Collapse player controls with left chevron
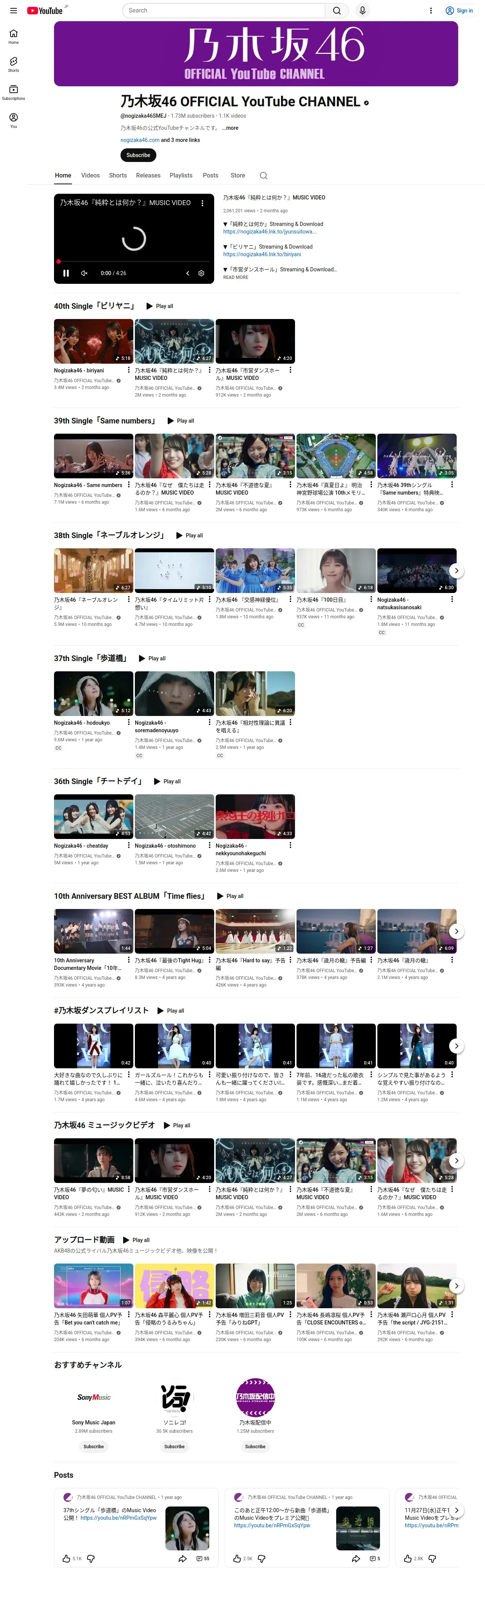 pos(188,273)
